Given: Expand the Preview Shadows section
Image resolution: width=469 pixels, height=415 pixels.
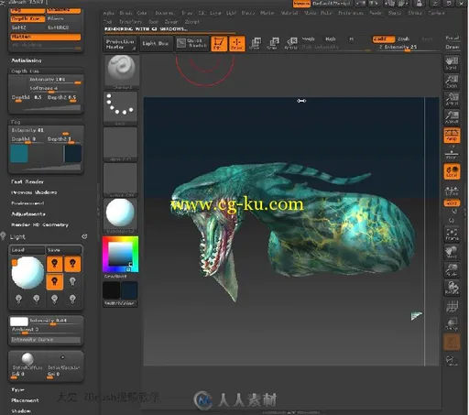Looking at the screenshot, I should (x=34, y=192).
